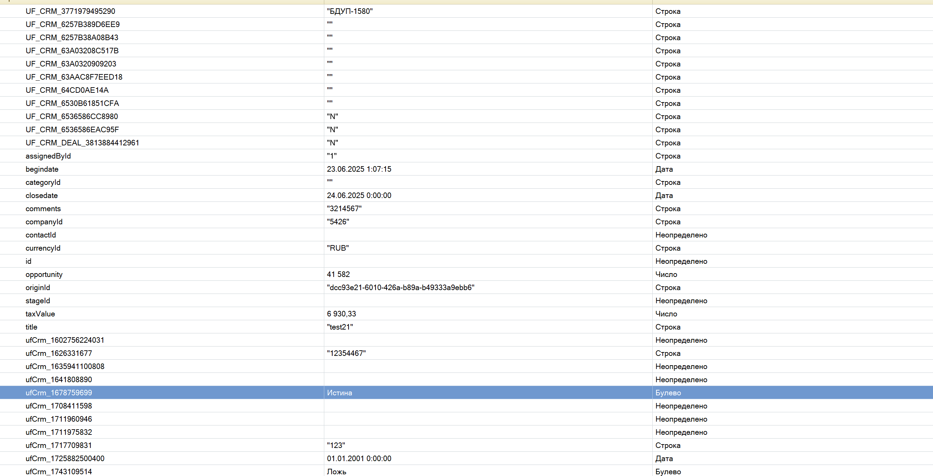Click the currency value "RUB"
933x476 pixels.
click(337, 248)
